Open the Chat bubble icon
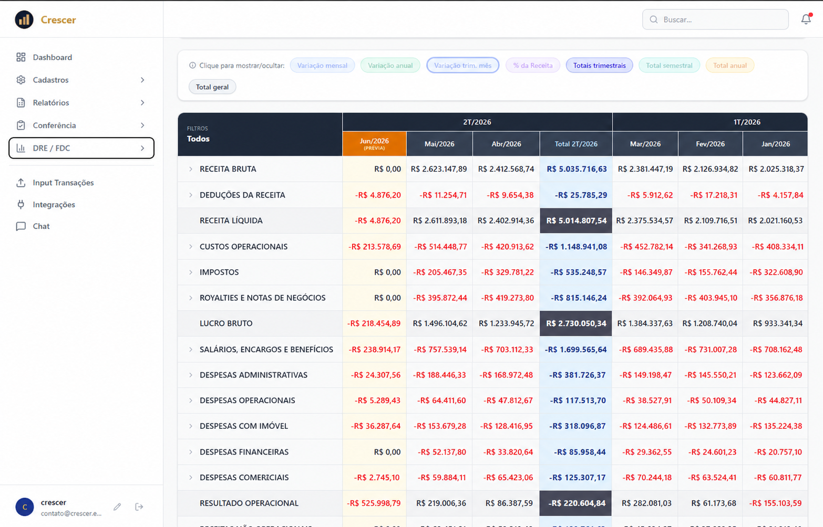The height and width of the screenshot is (527, 823). tap(21, 226)
